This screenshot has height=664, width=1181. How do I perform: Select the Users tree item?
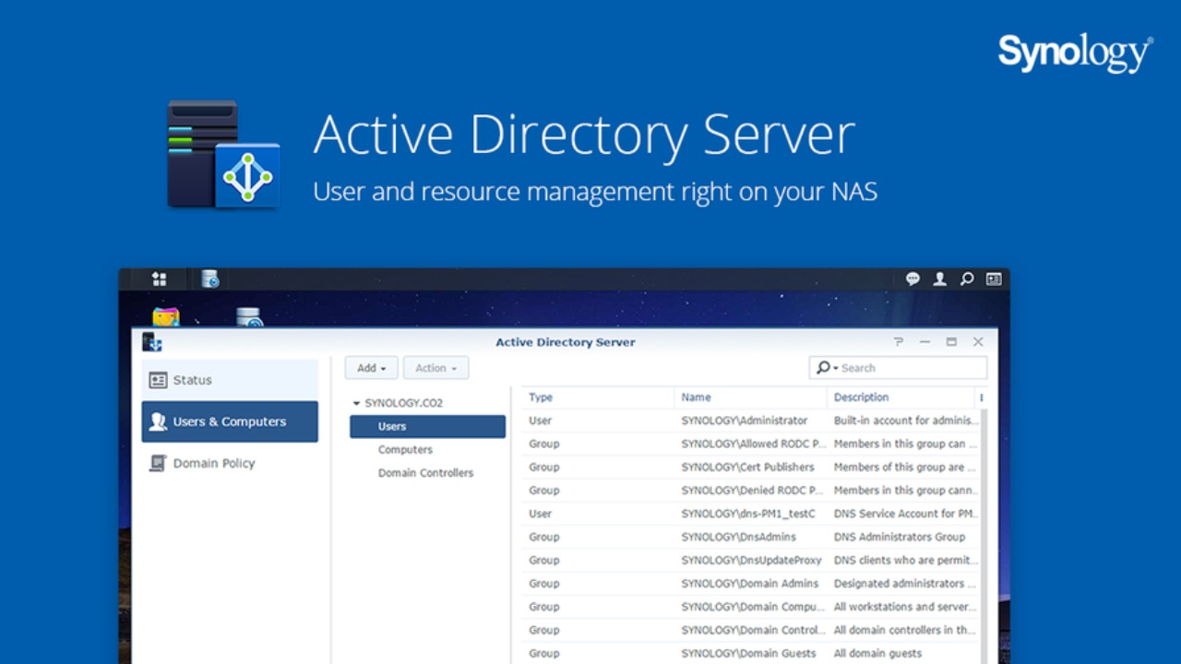pos(427,426)
